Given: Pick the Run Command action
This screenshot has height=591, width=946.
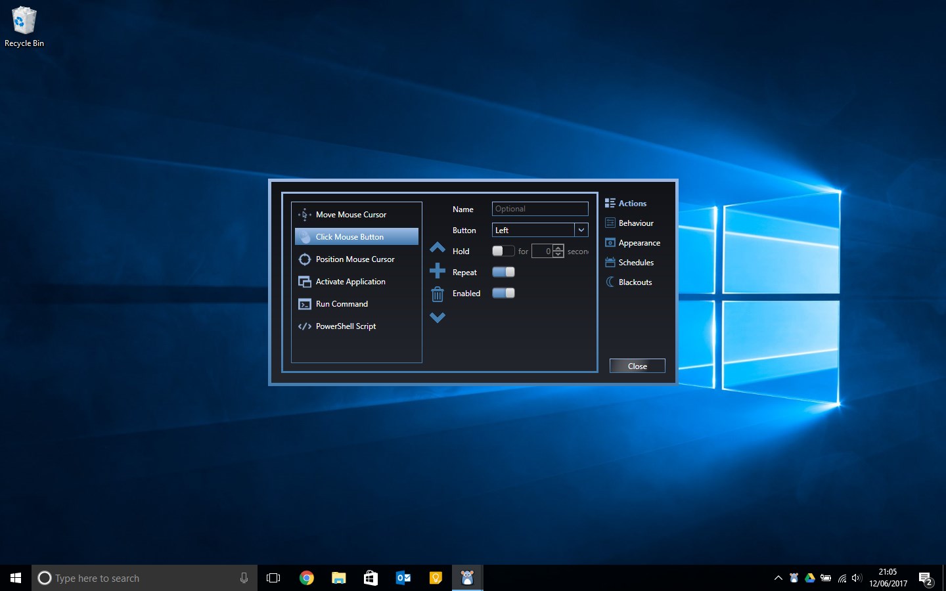Looking at the screenshot, I should coord(342,303).
